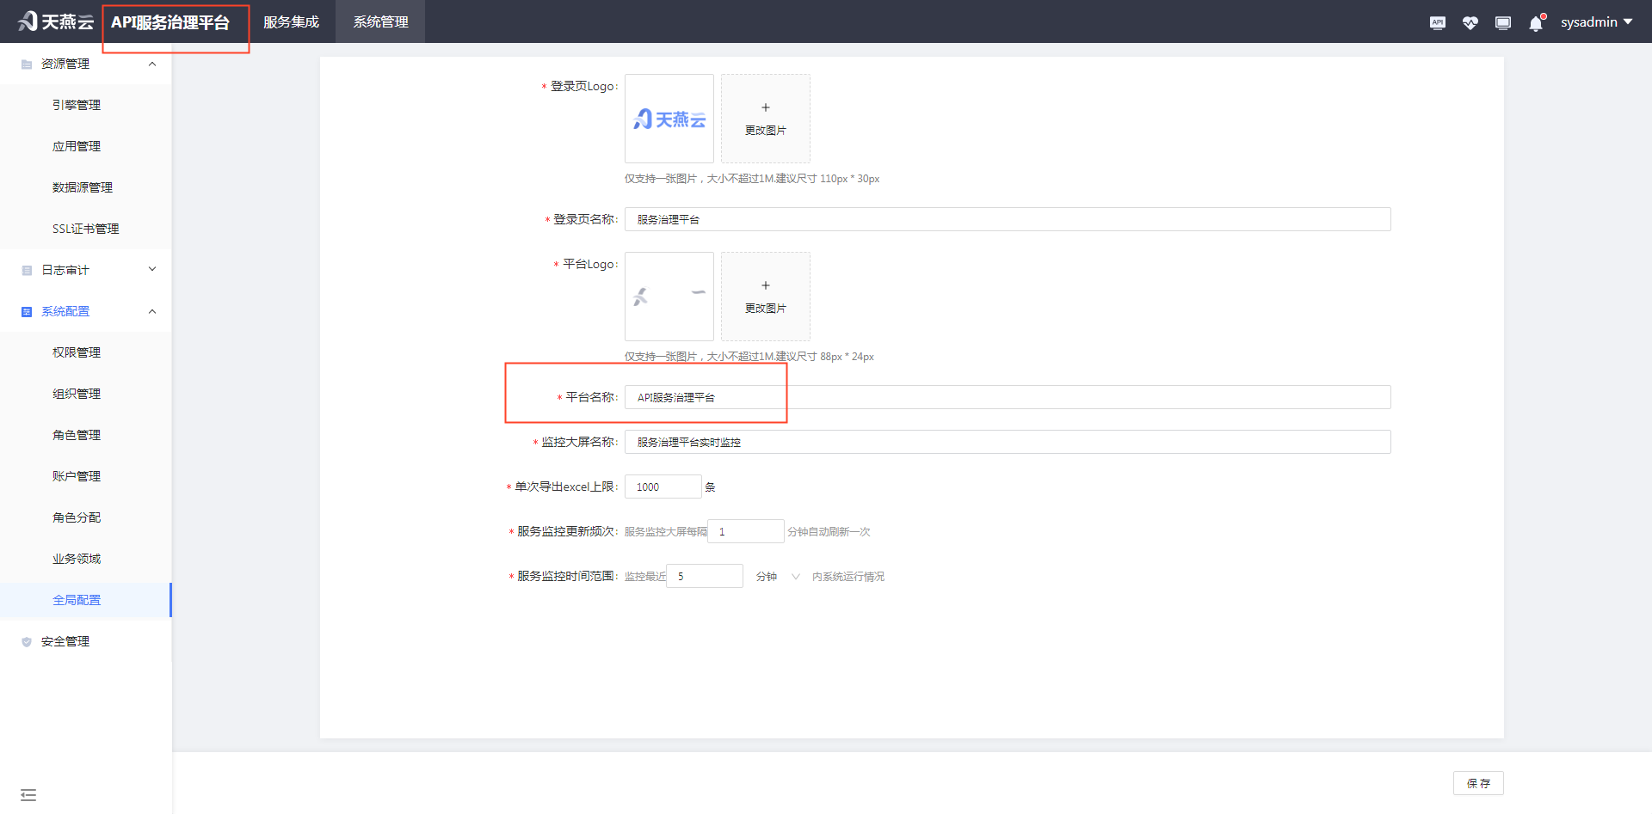Click the 天燕云 logo in header

pos(56,21)
